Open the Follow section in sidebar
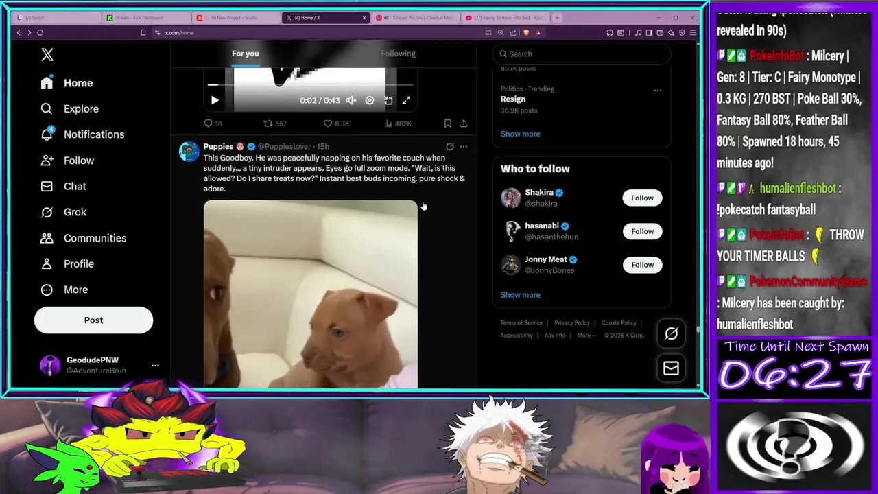 click(x=67, y=161)
